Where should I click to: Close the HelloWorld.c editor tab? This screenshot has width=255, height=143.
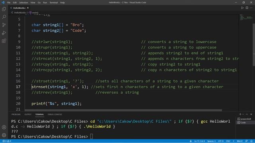[x=28, y=8]
